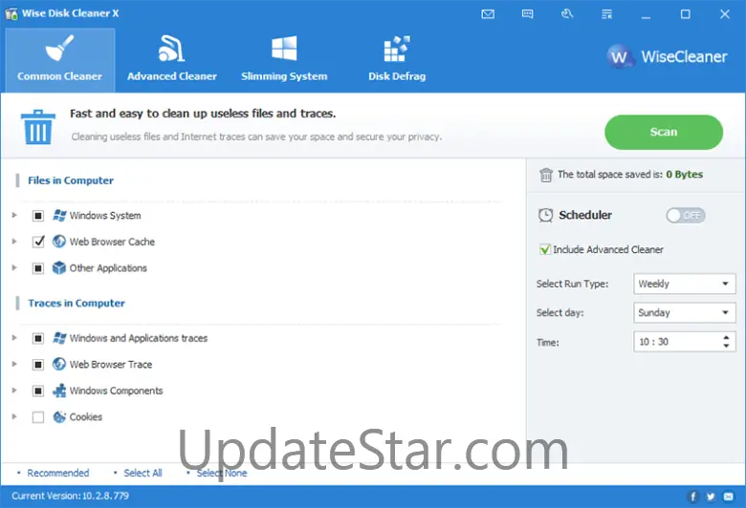Toggle the Other Applications checkbox
Viewport: 746px width, 508px height.
tap(38, 268)
